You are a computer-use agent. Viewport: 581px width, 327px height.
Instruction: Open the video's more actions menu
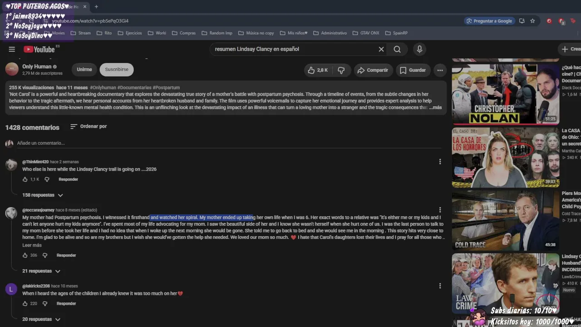tap(440, 70)
